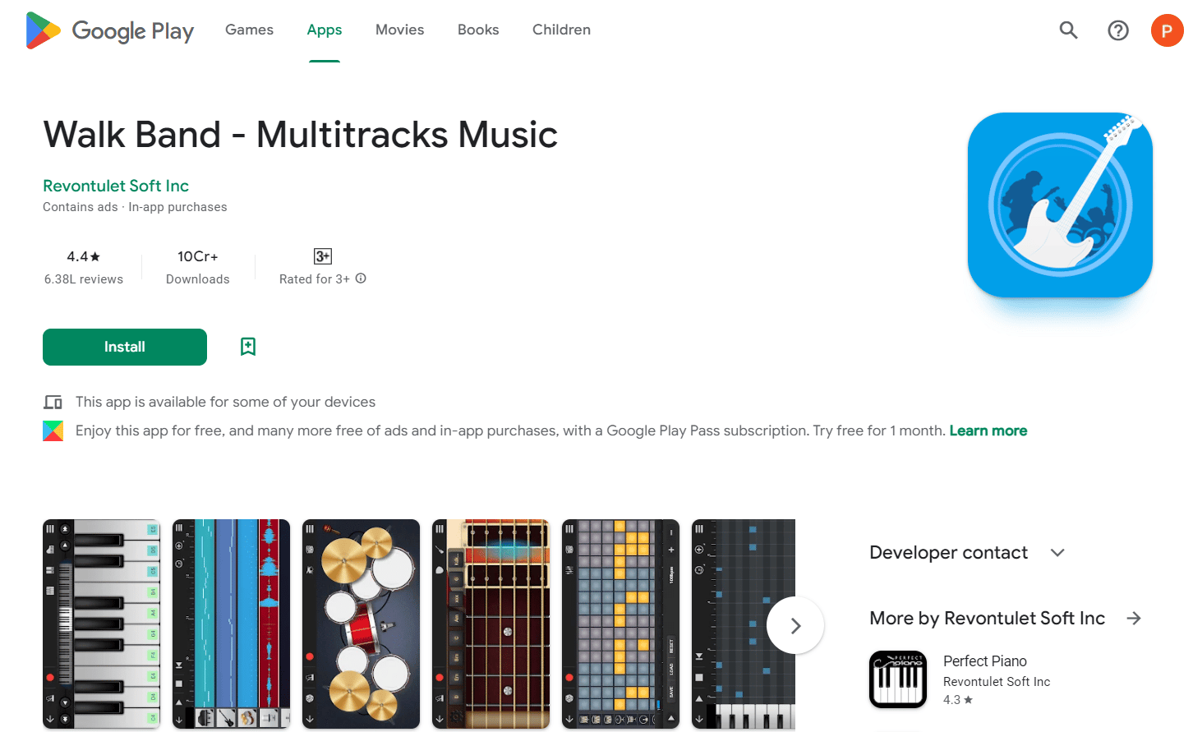1193x732 pixels.
Task: Click Learn more about Play Pass
Action: click(x=988, y=430)
